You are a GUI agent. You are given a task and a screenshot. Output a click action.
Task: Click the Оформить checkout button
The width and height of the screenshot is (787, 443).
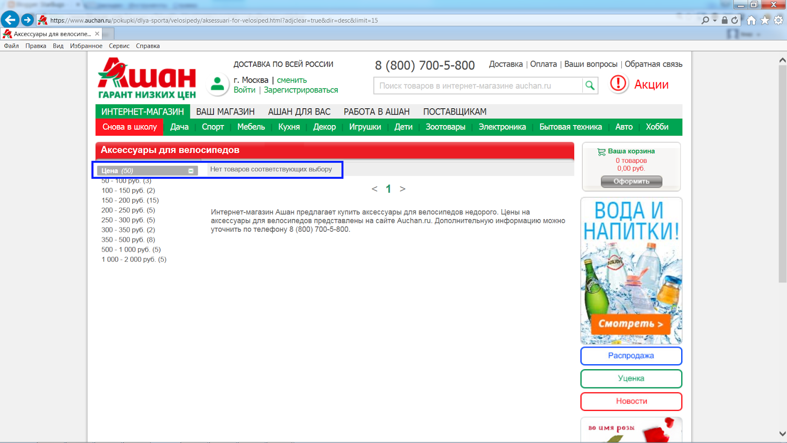pos(632,182)
